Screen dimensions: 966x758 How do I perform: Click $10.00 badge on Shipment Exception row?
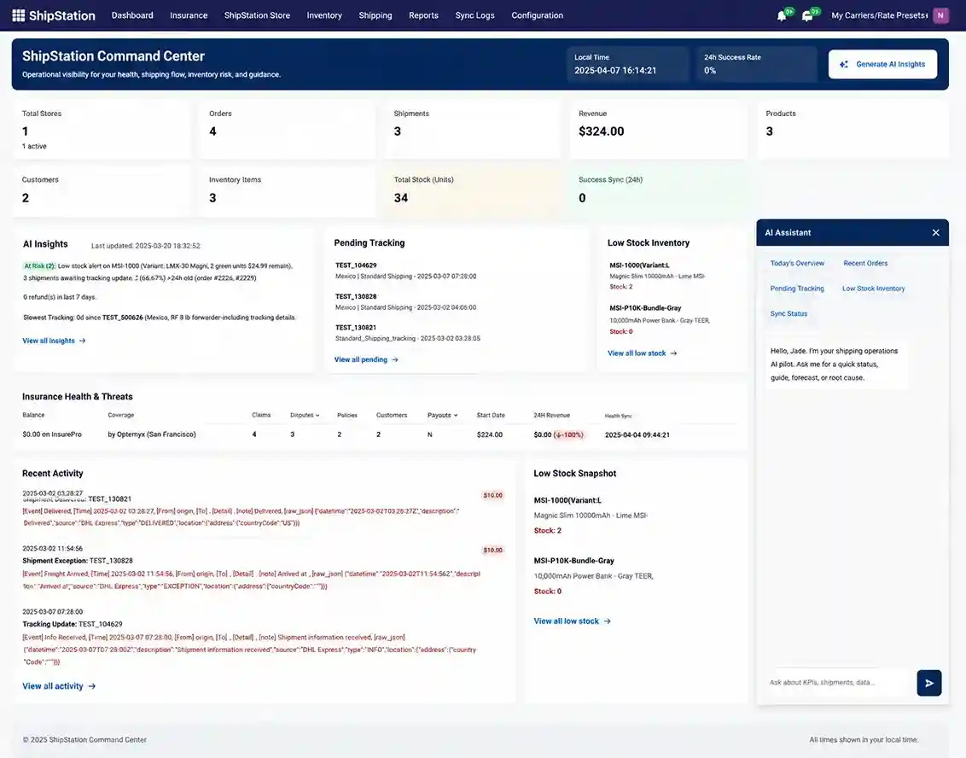[x=492, y=551]
